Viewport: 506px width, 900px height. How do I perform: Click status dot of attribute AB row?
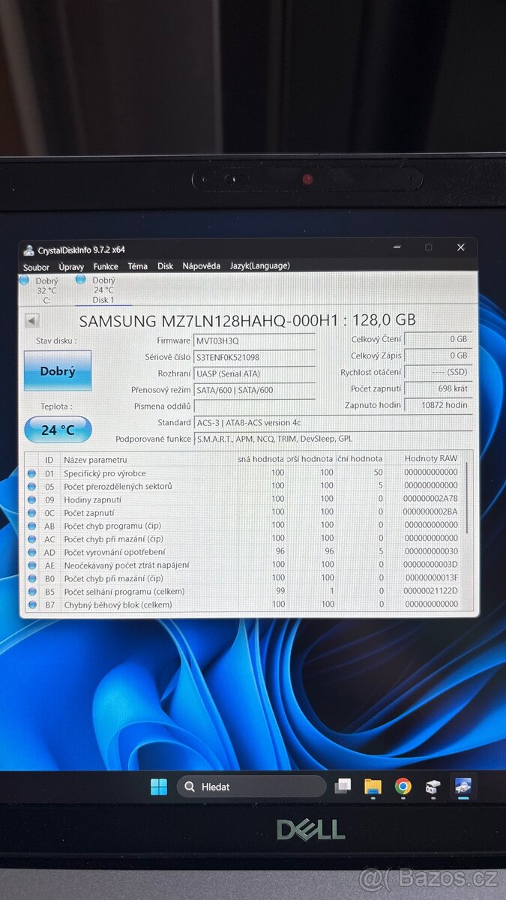click(x=31, y=526)
